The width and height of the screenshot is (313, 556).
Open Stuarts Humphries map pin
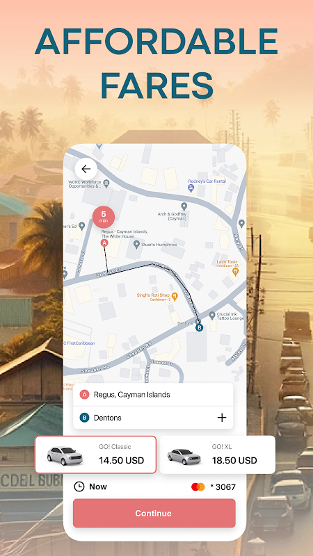pos(136,245)
